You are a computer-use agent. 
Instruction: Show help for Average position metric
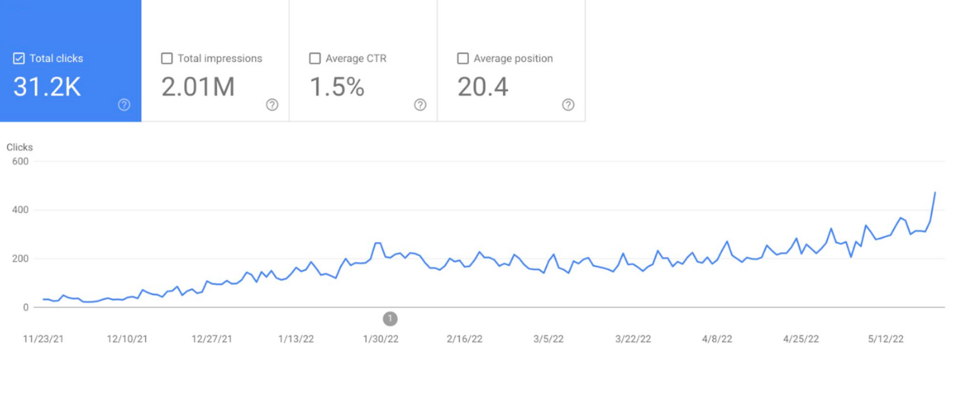click(x=568, y=105)
